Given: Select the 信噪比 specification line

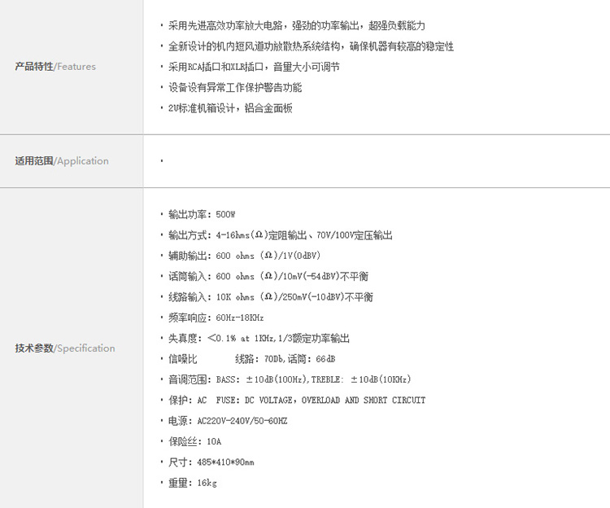Looking at the screenshot, I should coord(251,359).
